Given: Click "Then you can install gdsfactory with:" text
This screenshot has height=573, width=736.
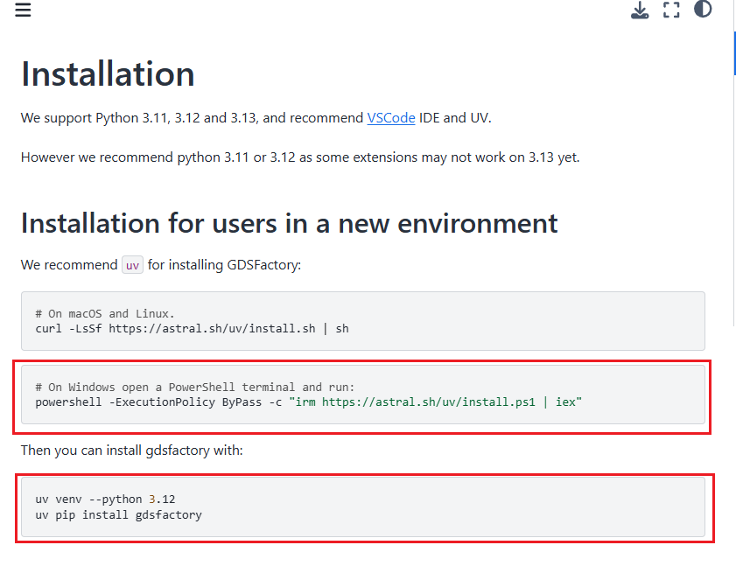Looking at the screenshot, I should coord(131,451).
